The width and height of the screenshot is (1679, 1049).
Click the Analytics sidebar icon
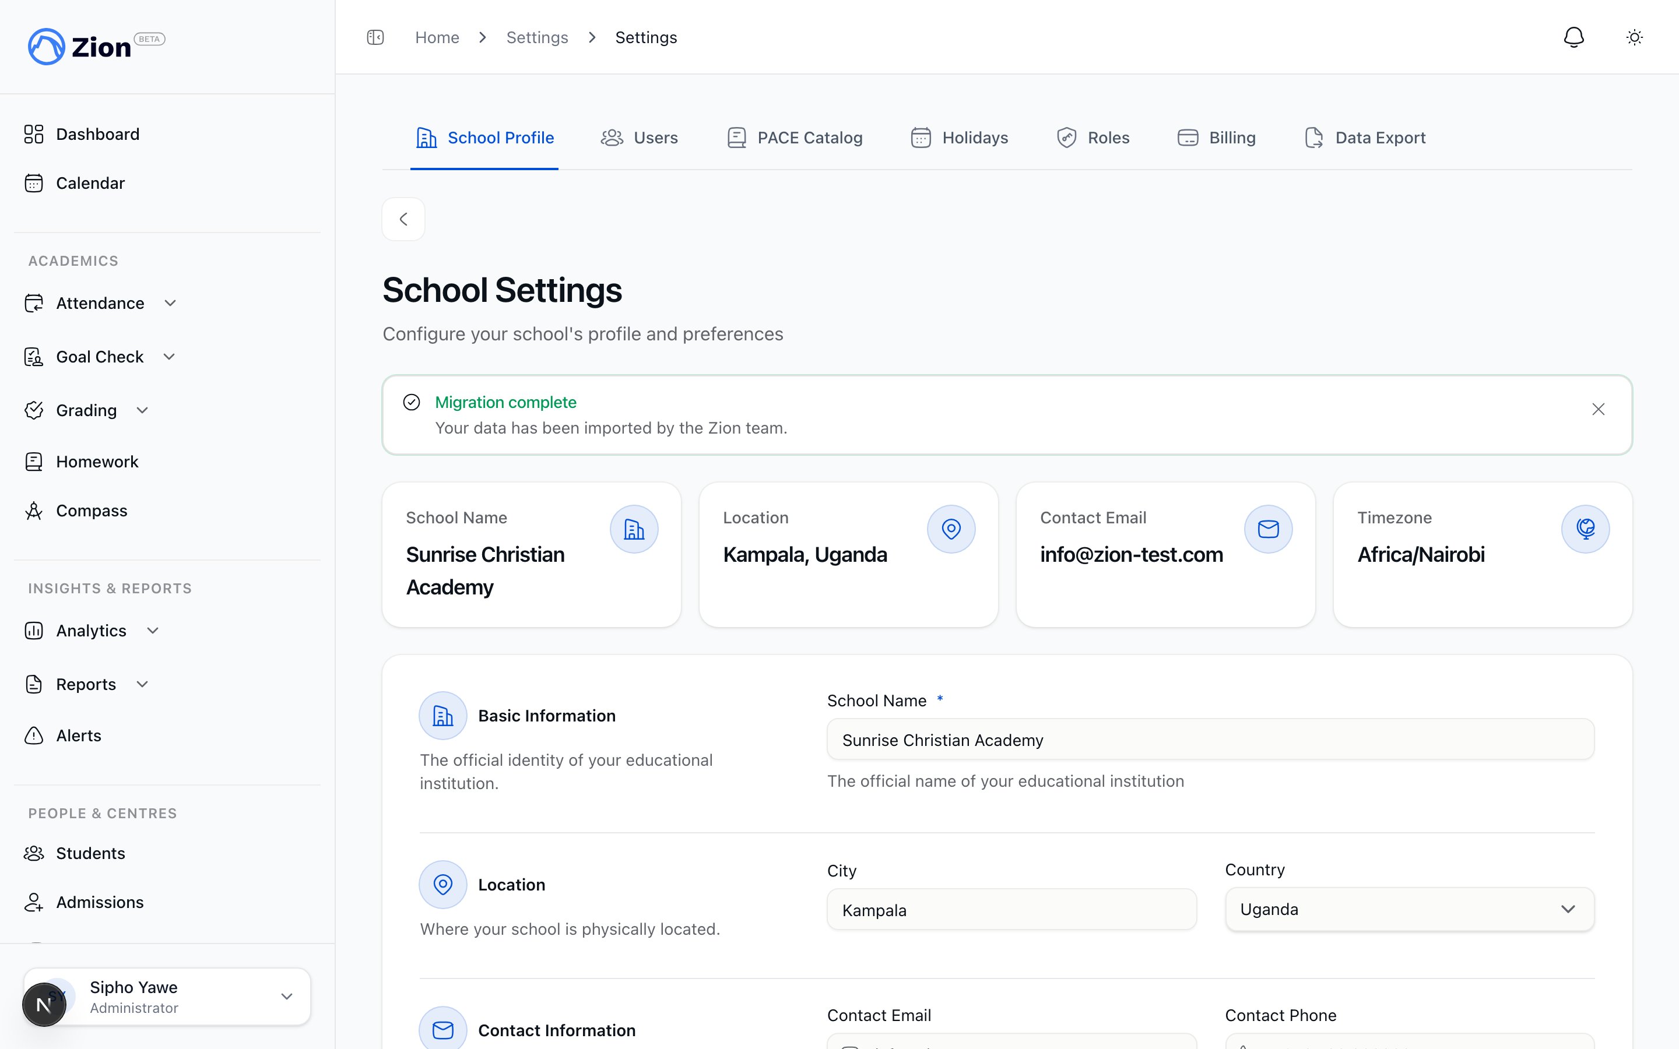point(33,631)
